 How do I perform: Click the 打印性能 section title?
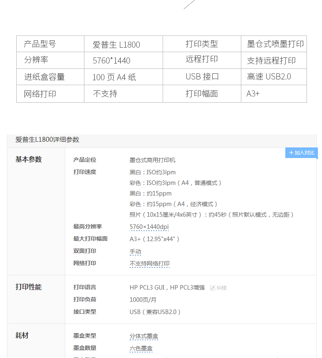29,287
